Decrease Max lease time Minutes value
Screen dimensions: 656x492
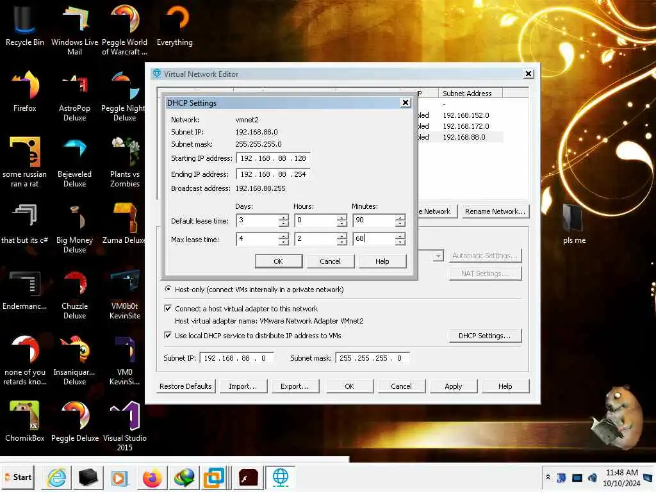[400, 242]
